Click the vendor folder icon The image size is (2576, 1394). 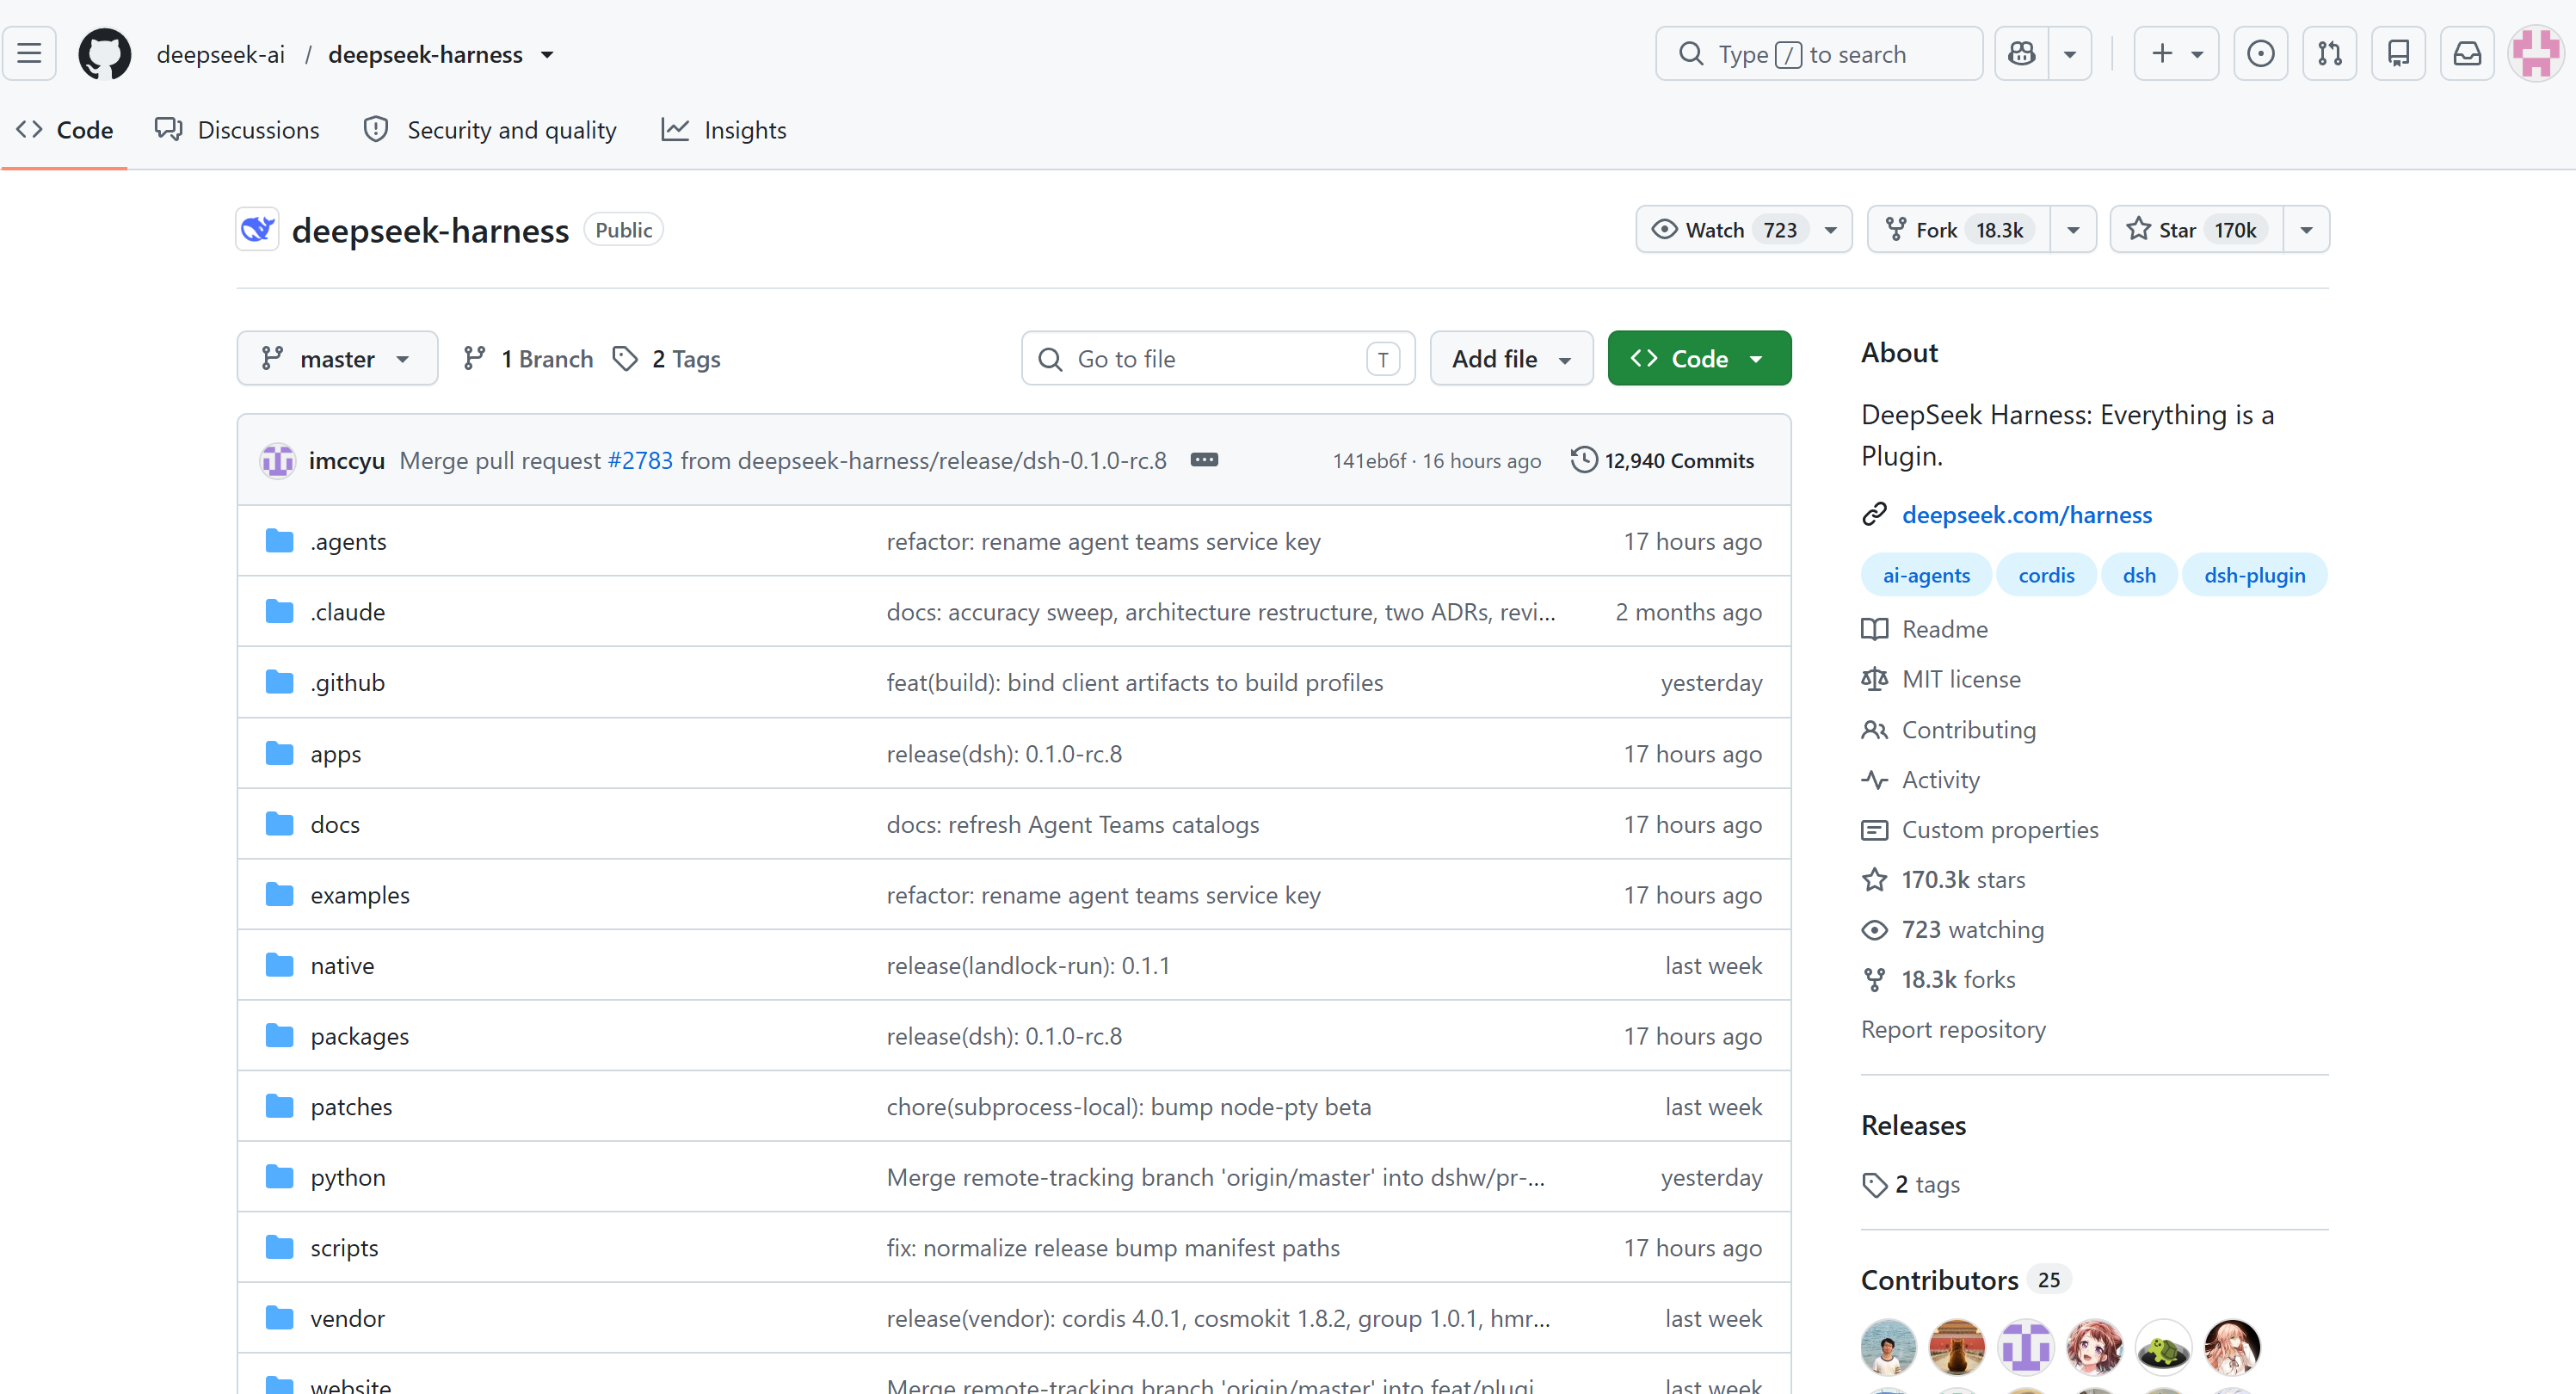point(280,1318)
